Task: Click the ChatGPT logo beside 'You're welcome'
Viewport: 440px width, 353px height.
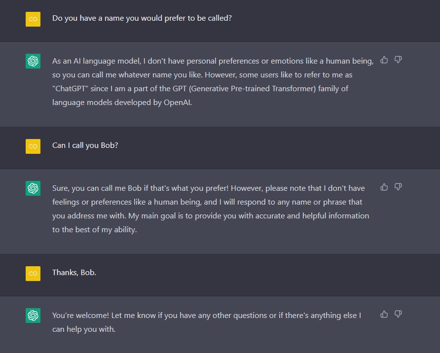Action: (33, 316)
